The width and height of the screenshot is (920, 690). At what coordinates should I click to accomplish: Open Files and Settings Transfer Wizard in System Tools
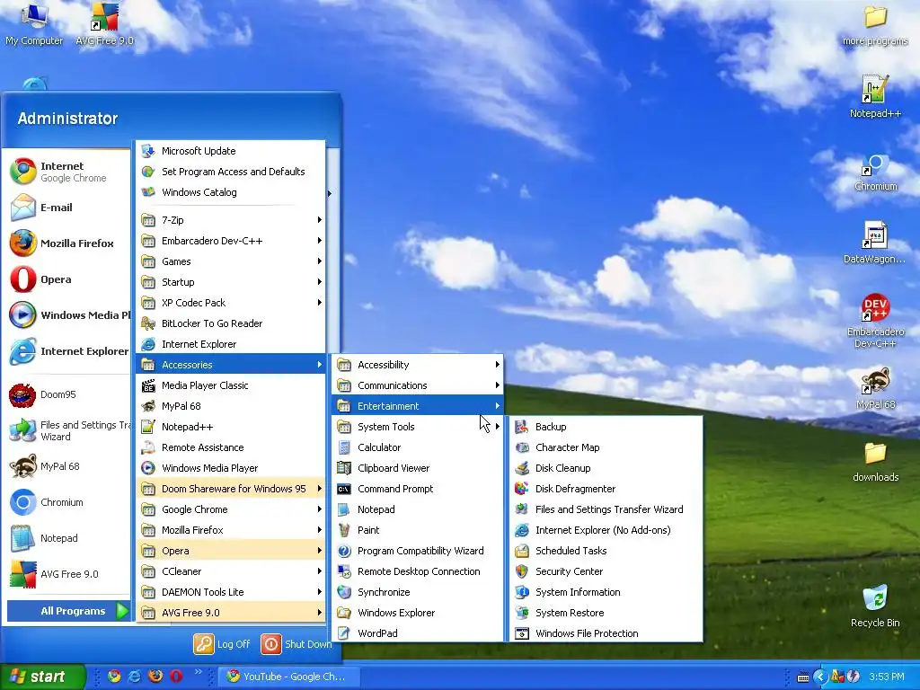point(606,509)
